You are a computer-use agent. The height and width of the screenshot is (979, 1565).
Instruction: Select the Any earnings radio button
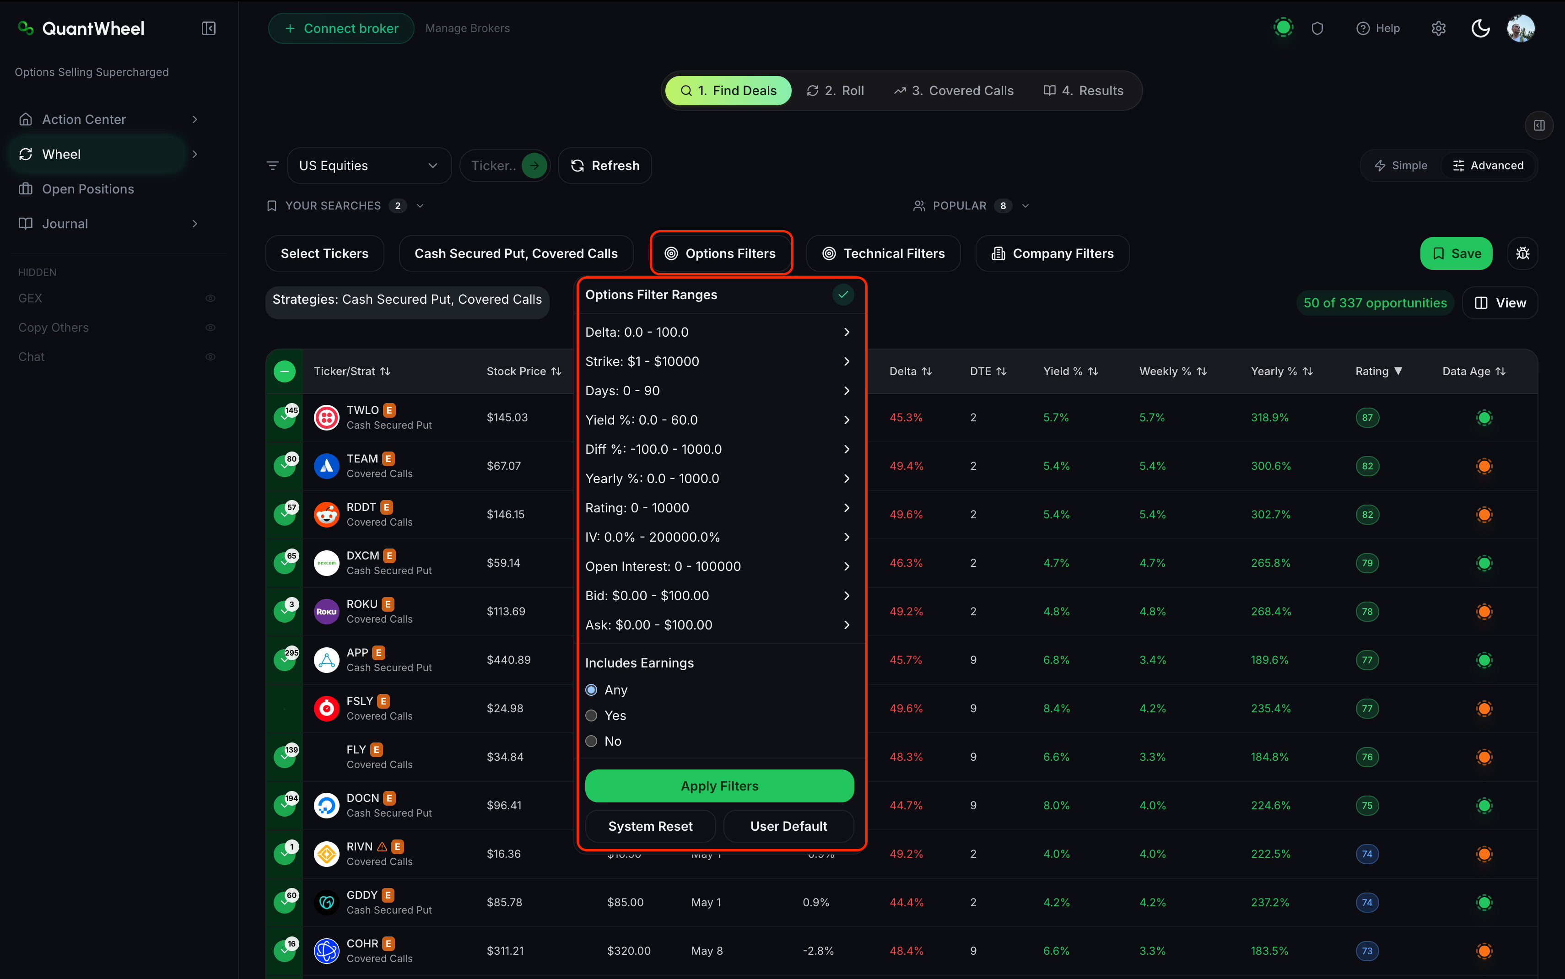(x=591, y=690)
